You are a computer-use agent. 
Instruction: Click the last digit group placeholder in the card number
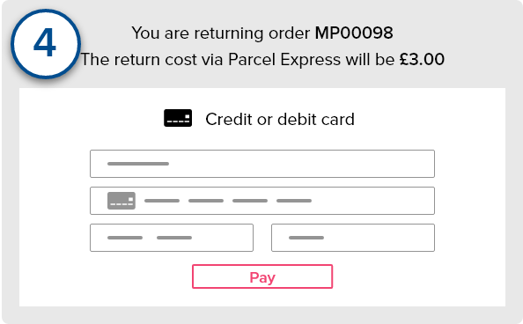[294, 201]
